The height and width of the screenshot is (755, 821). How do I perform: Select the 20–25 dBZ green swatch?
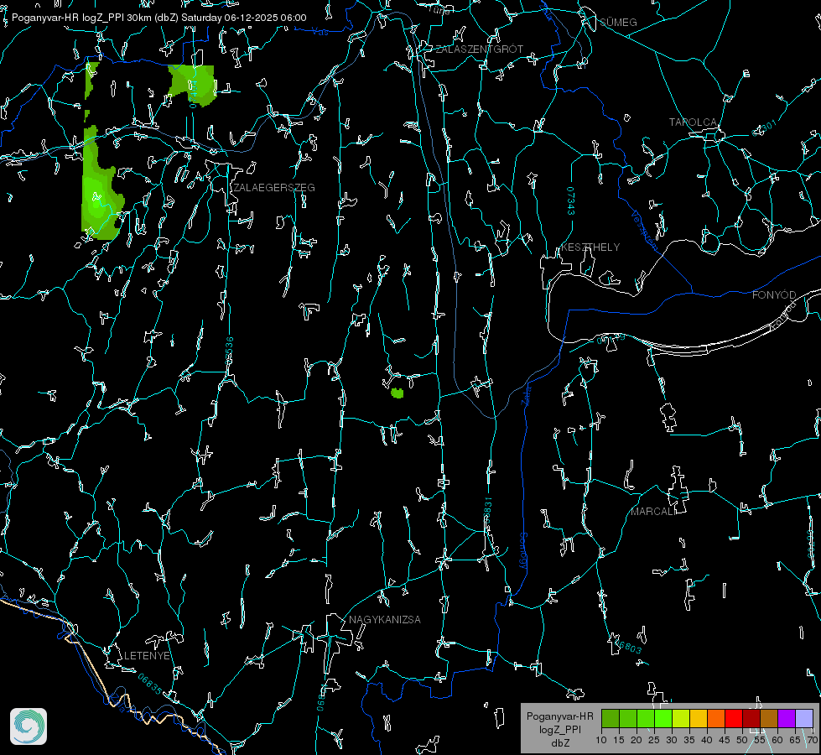[x=646, y=718]
